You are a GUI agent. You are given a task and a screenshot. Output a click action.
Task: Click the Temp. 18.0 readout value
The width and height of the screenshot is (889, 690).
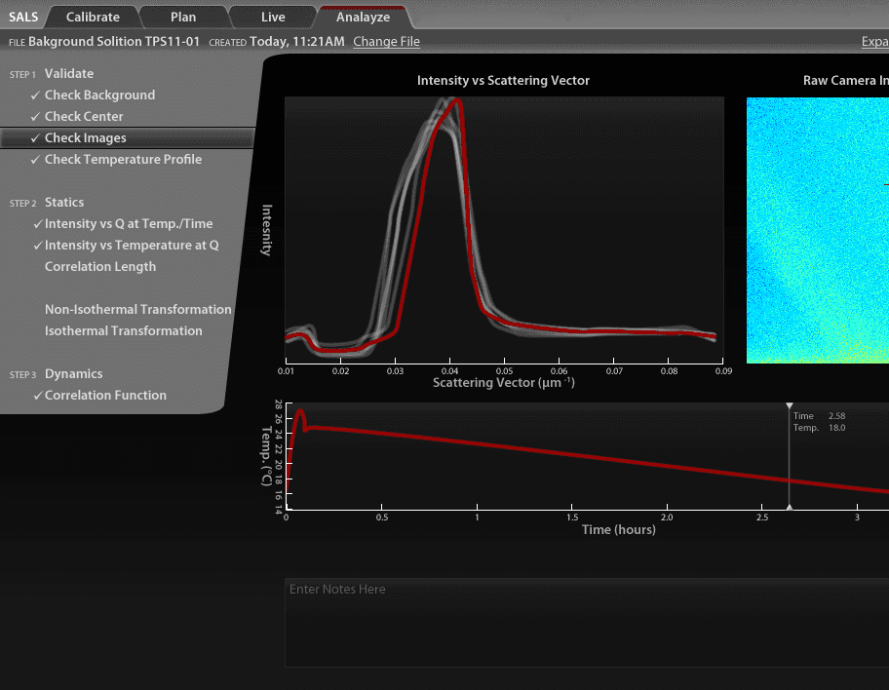[836, 428]
